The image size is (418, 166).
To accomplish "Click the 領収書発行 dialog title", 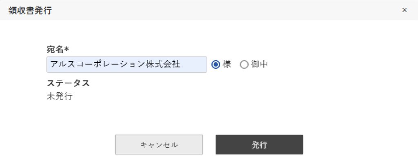I will pos(30,10).
